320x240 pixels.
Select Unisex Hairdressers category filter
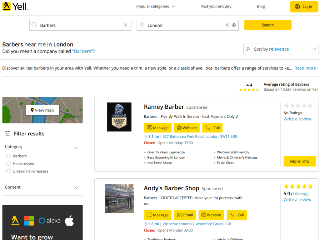pyautogui.click(x=8, y=171)
